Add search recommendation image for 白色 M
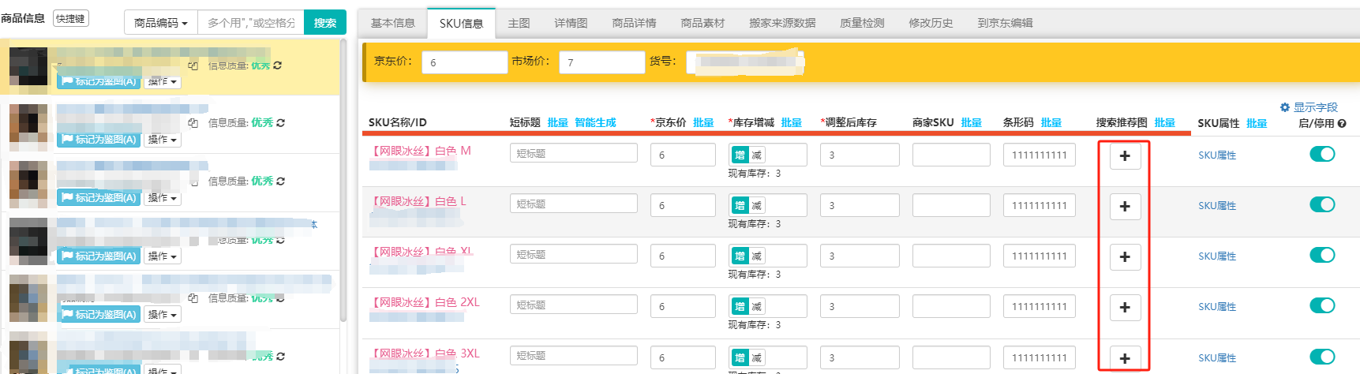Screen dimensions: 1360x374 [1125, 156]
